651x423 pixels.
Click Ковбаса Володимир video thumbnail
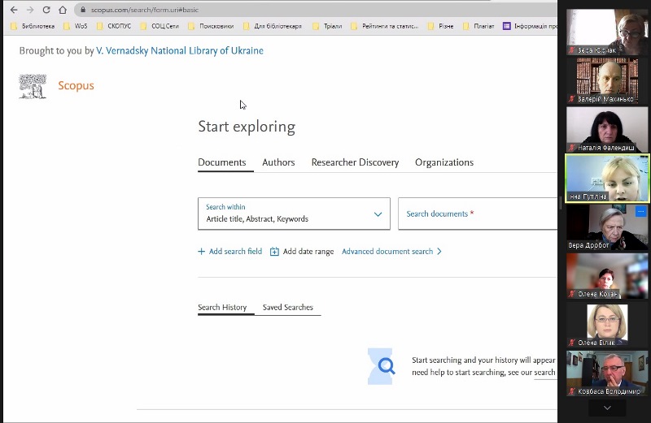coord(607,373)
